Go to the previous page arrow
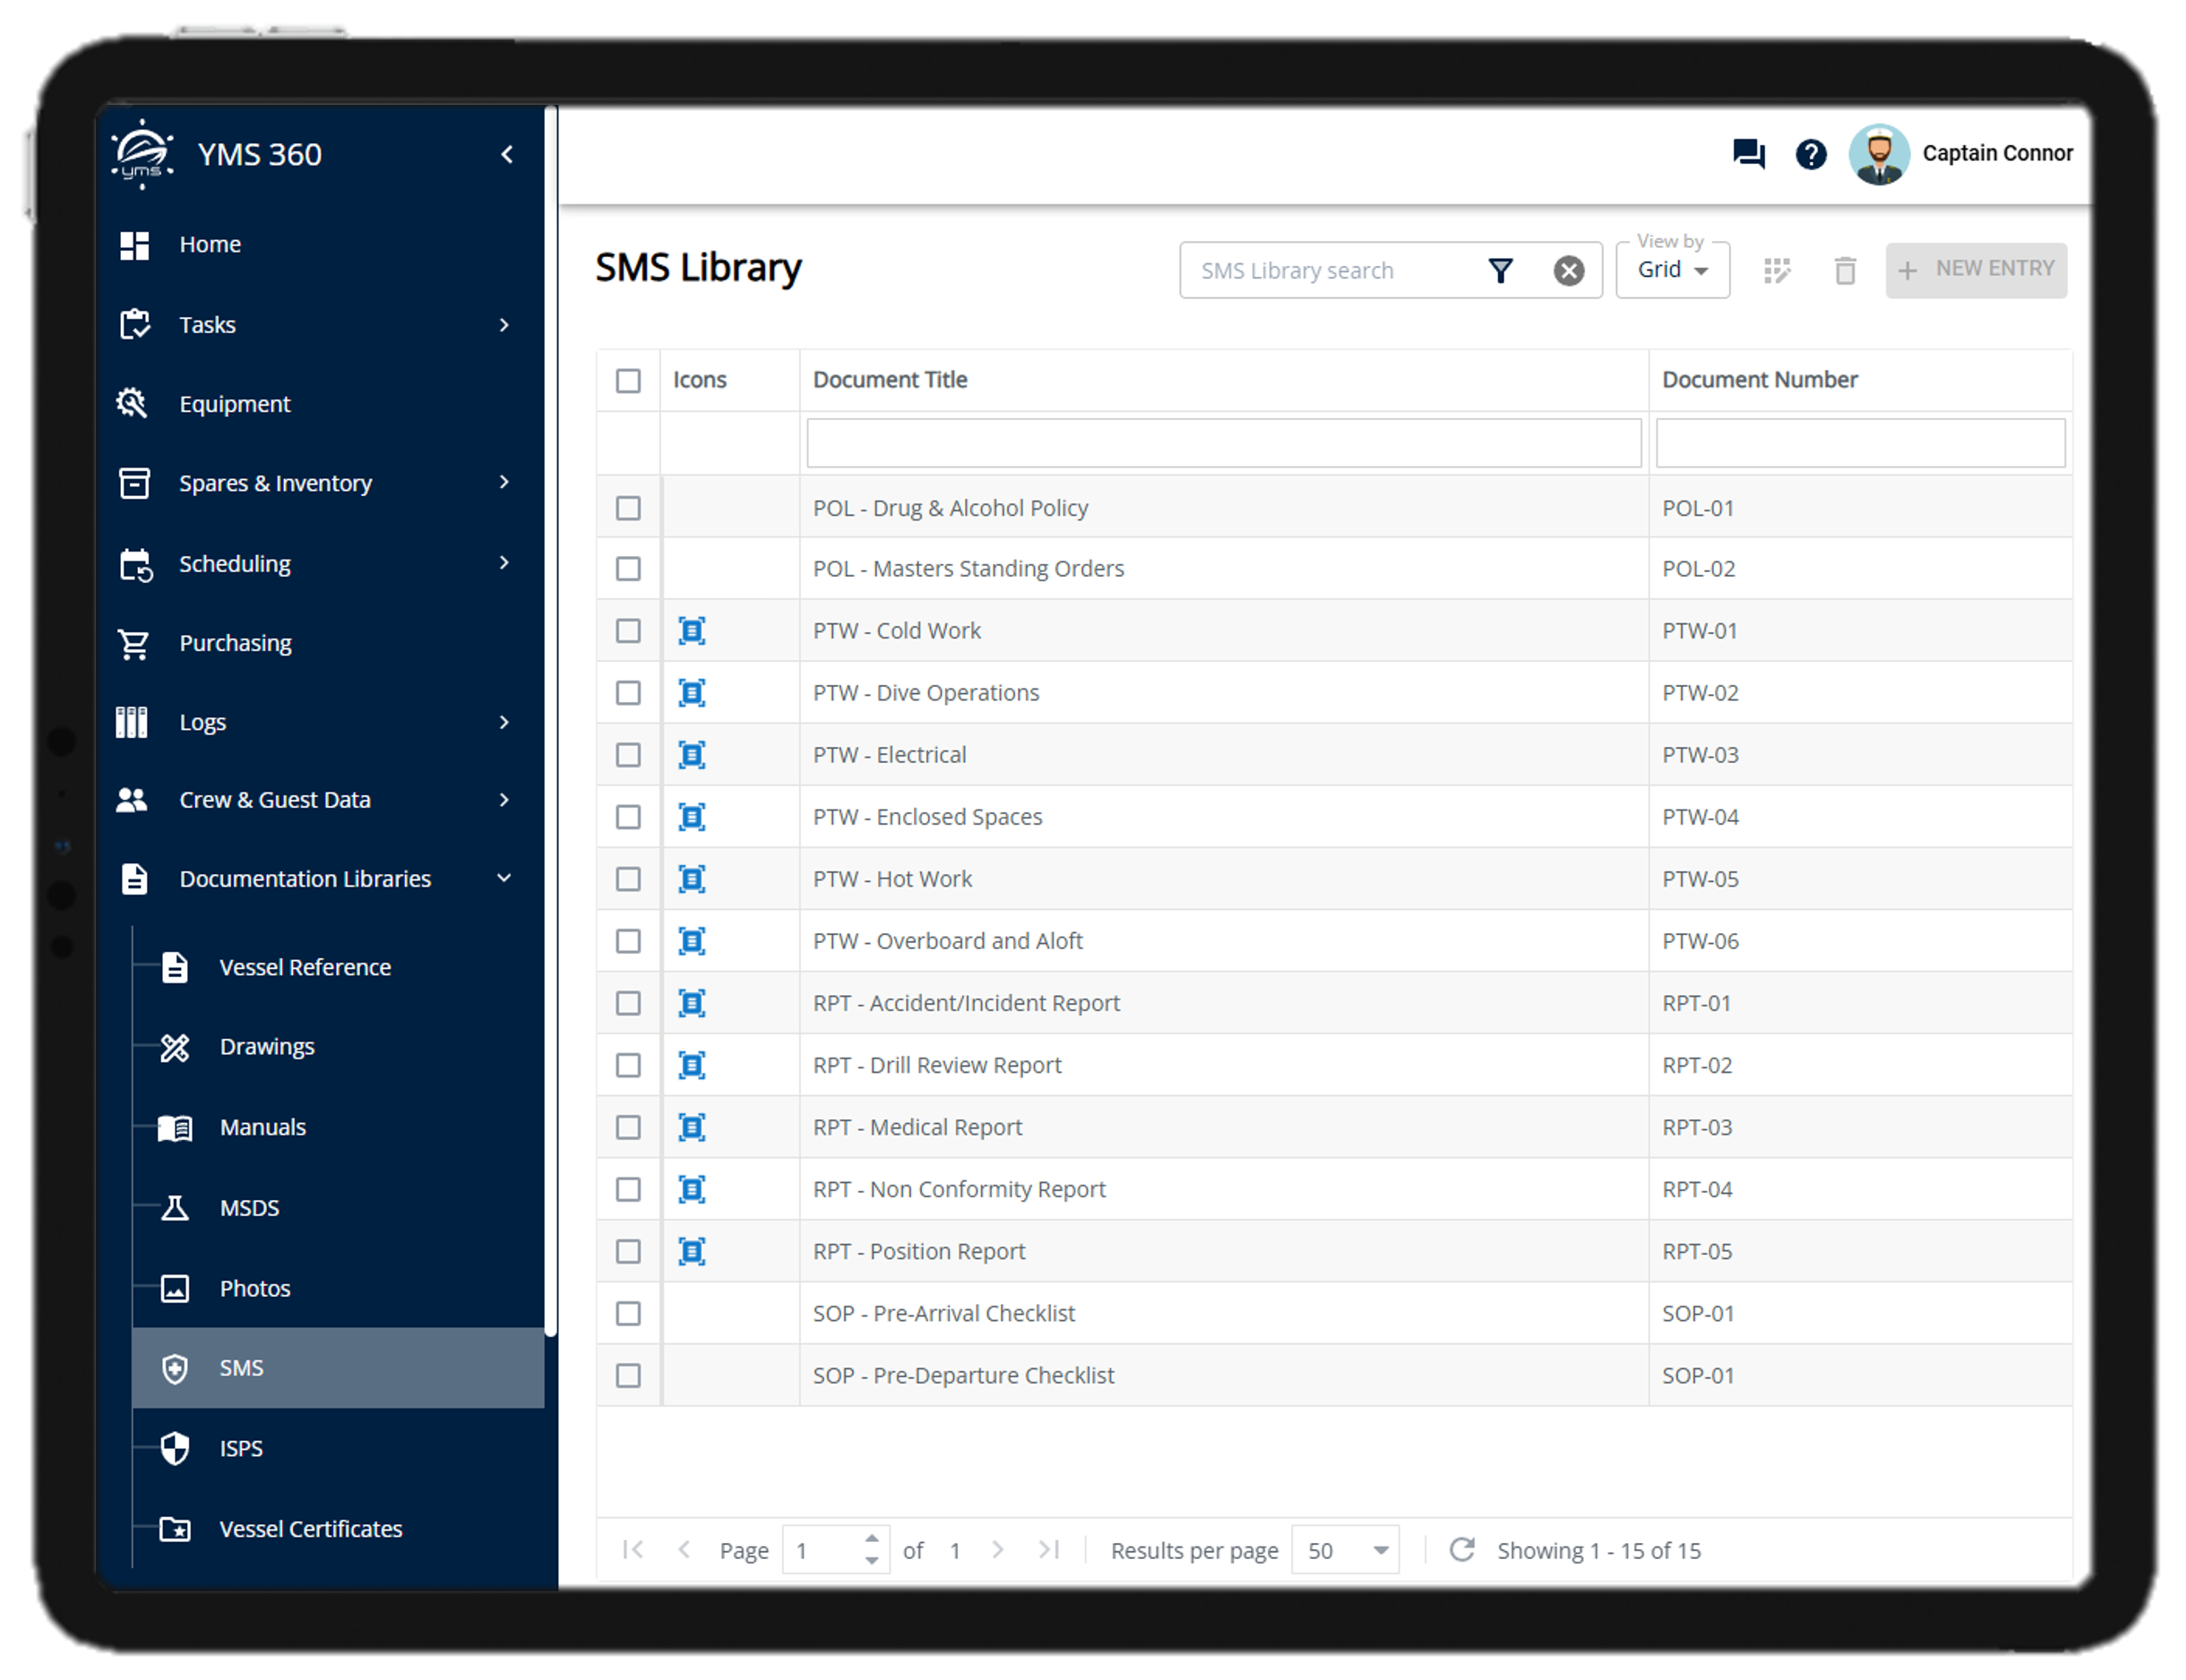The height and width of the screenshot is (1680, 2186). [684, 1549]
